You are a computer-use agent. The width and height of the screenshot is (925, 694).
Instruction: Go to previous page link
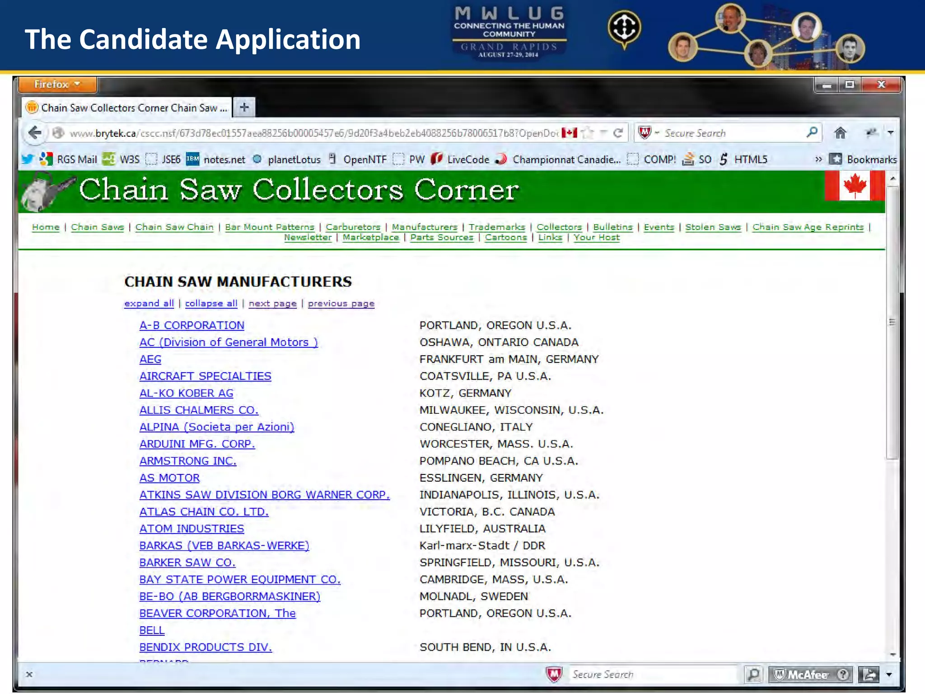pos(341,304)
